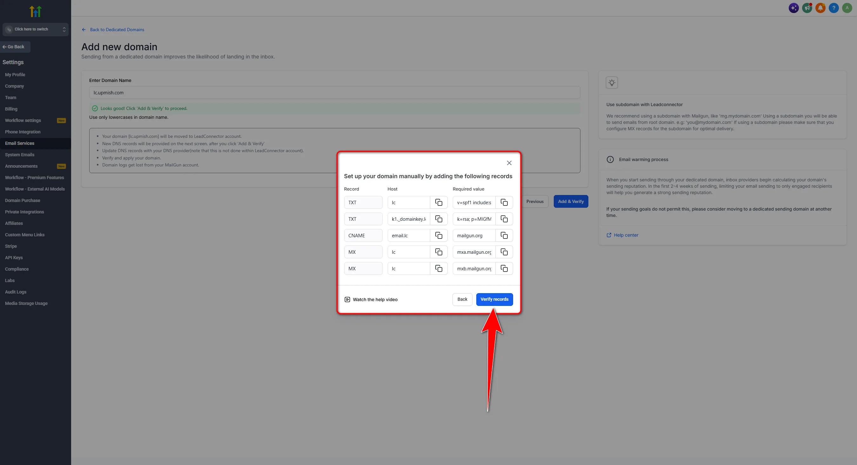
Task: Copy the host for mxa.mailgun.org MX record
Action: point(439,252)
